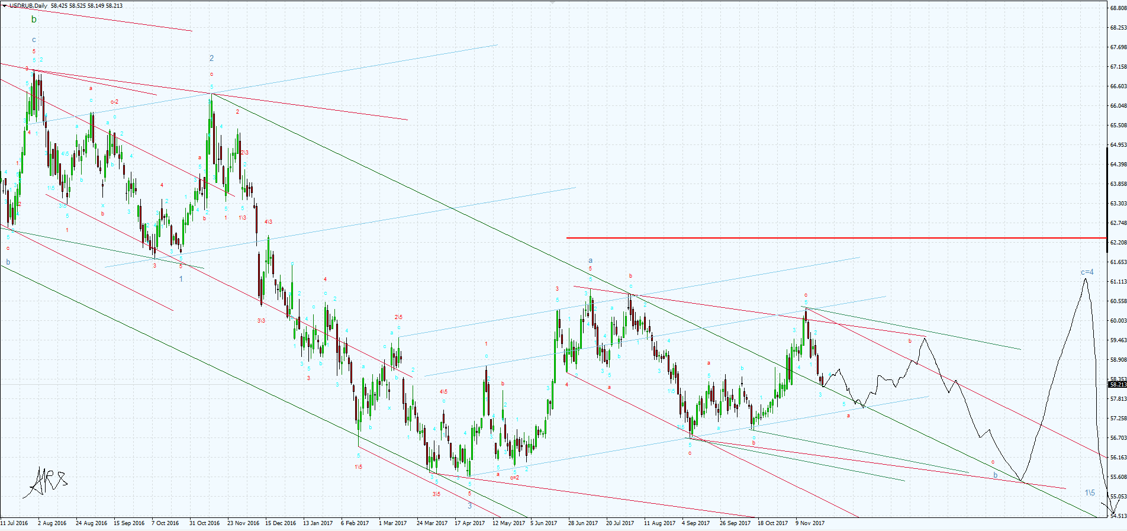The height and width of the screenshot is (531, 1127).
Task: Click the 59.463 price axis label
Action: (1118, 340)
